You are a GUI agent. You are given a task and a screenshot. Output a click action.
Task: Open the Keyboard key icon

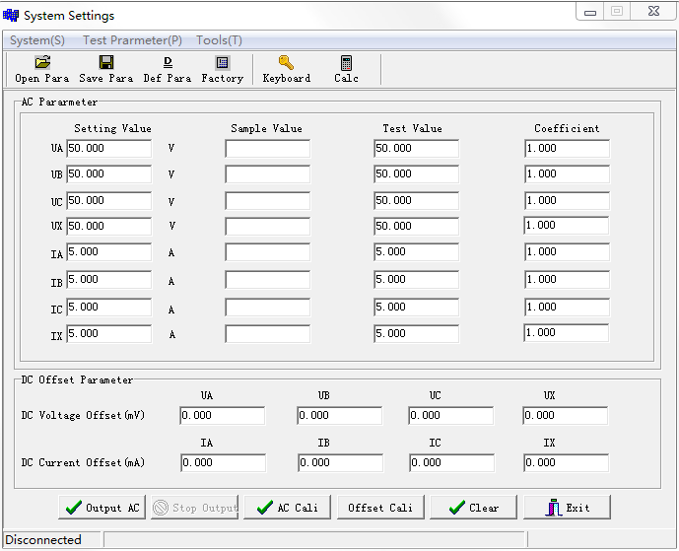click(x=286, y=63)
